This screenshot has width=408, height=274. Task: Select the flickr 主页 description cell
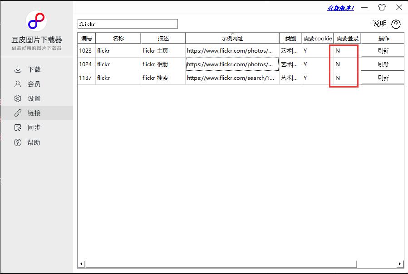click(163, 50)
